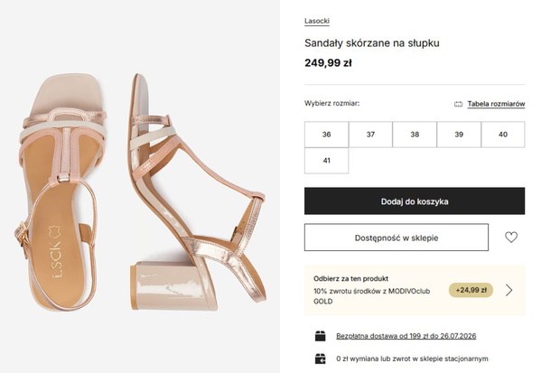The image size is (560, 373).
Task: Check Dostępność w sklepie availability
Action: 397,238
